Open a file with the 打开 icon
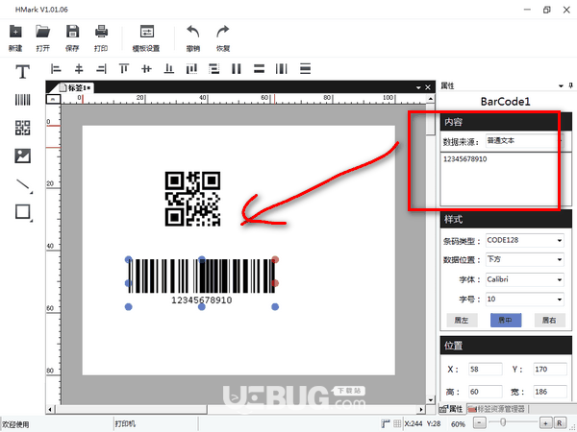 43,32
